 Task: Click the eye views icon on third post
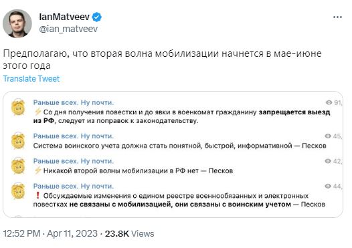pyautogui.click(x=328, y=161)
